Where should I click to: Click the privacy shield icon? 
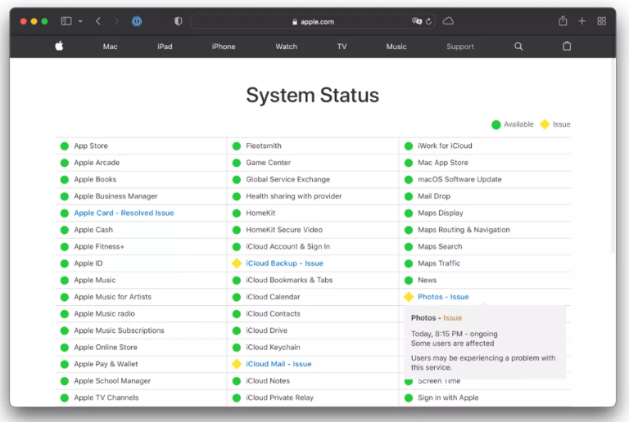179,21
